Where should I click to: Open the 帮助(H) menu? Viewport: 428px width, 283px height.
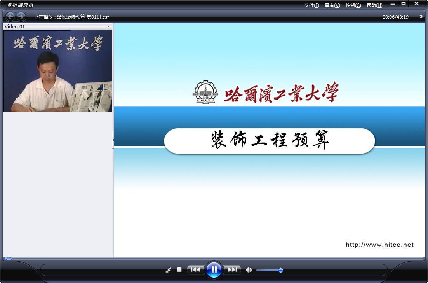click(374, 5)
